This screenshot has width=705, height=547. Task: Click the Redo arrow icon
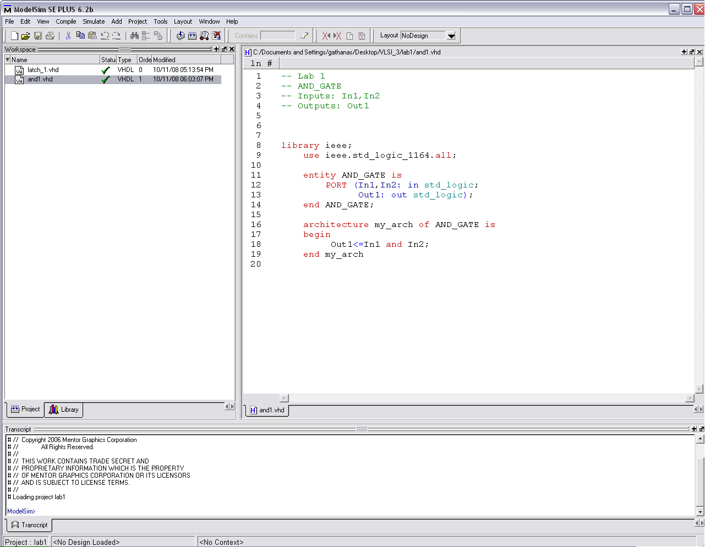(116, 36)
